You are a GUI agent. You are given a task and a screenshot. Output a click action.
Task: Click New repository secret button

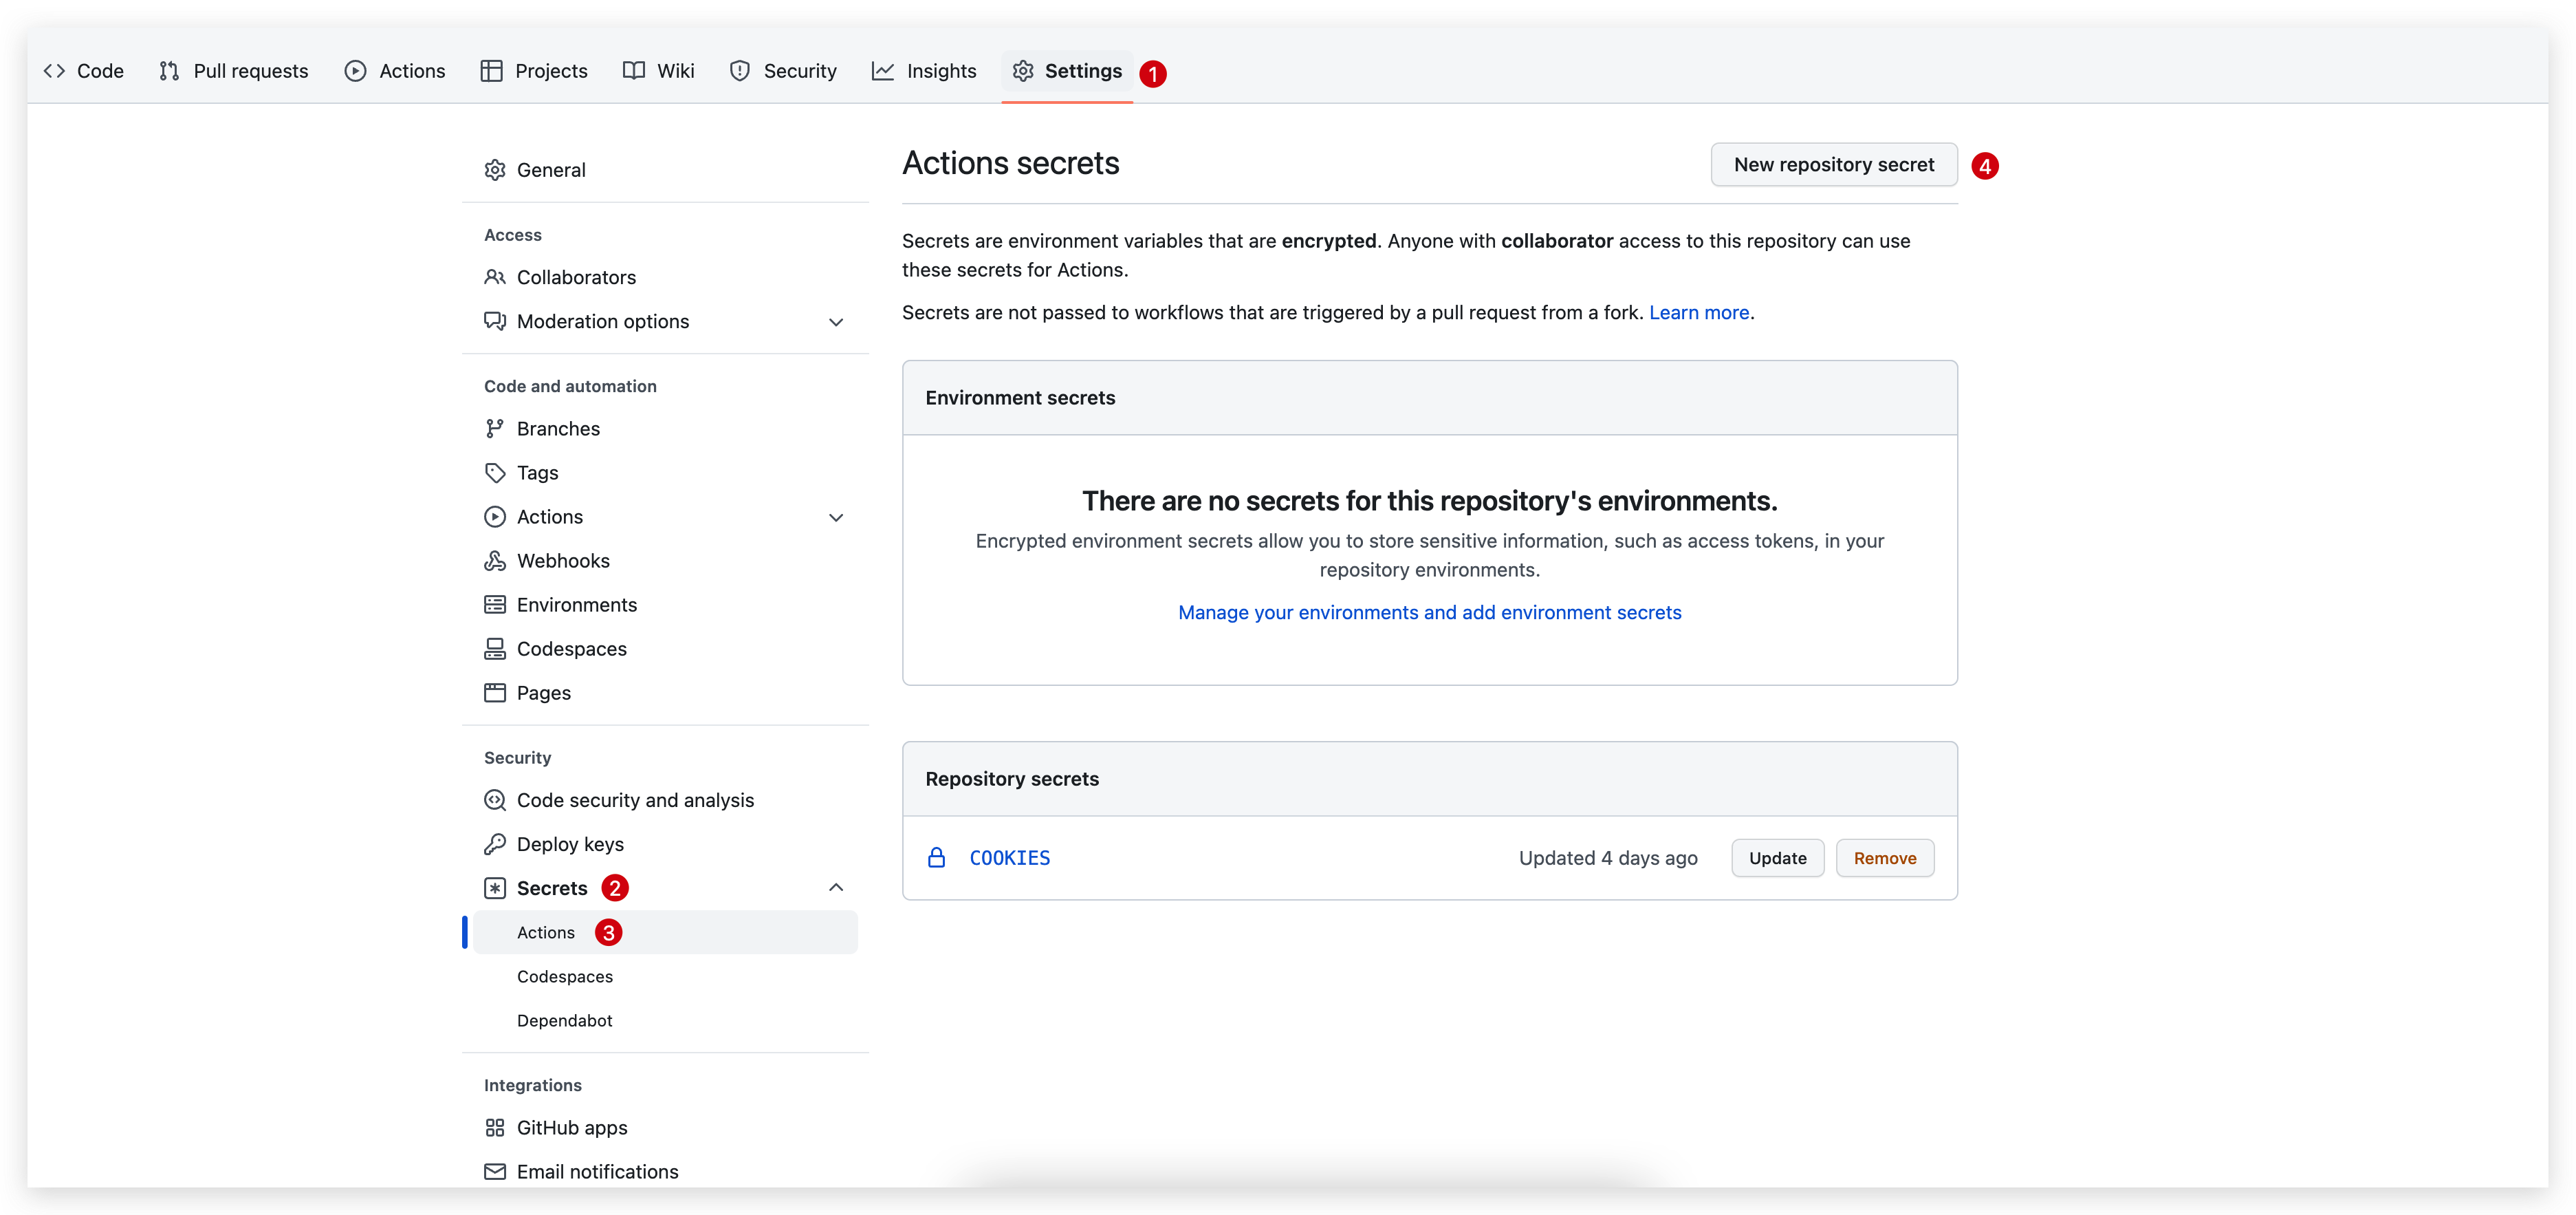pyautogui.click(x=1833, y=164)
